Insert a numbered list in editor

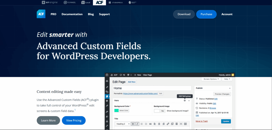(146, 124)
